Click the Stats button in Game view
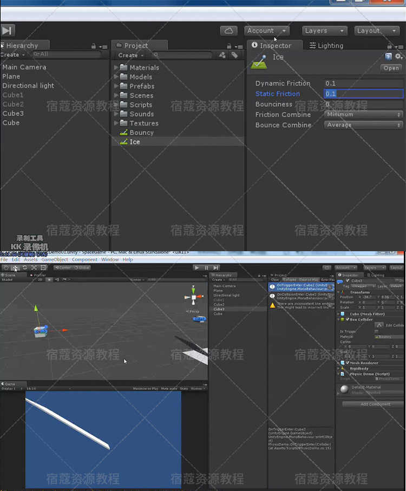This screenshot has width=406, height=491. coord(184,389)
